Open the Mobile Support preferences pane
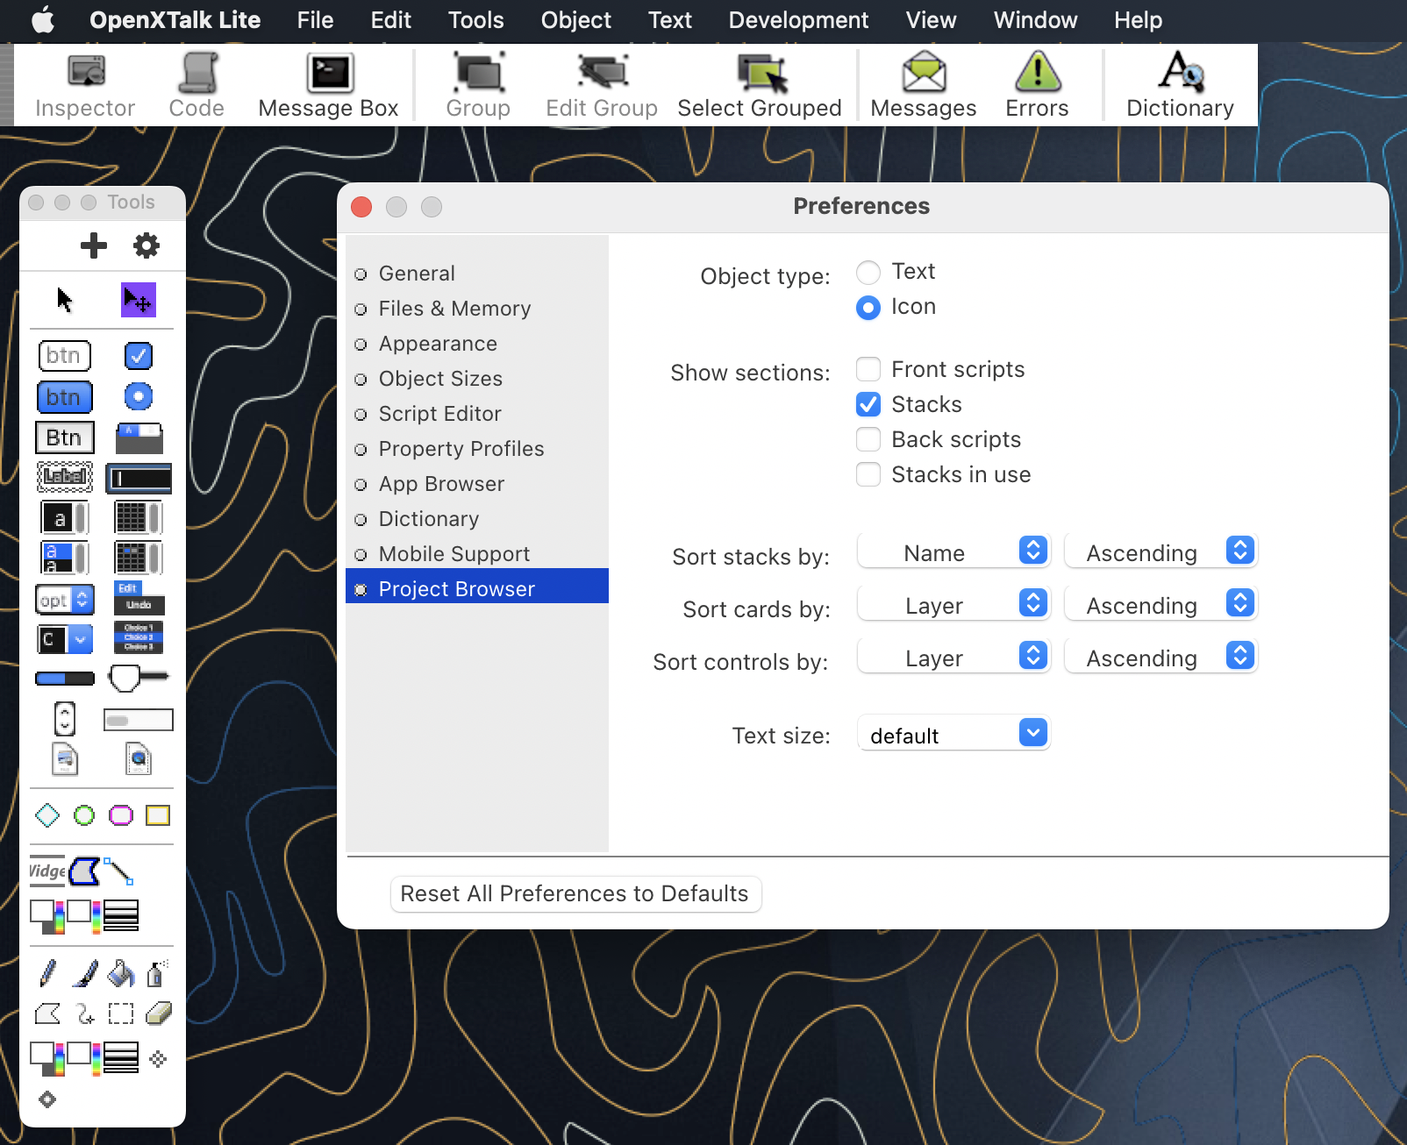Image resolution: width=1407 pixels, height=1145 pixels. (477, 554)
